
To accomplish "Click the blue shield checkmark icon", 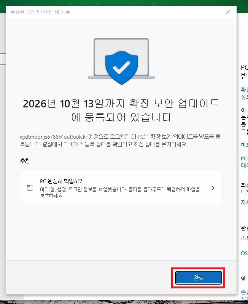I will [x=122, y=68].
